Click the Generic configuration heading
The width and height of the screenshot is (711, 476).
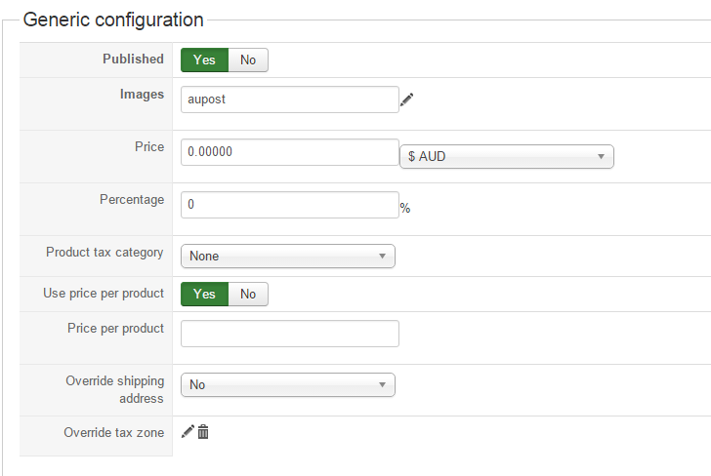113,20
